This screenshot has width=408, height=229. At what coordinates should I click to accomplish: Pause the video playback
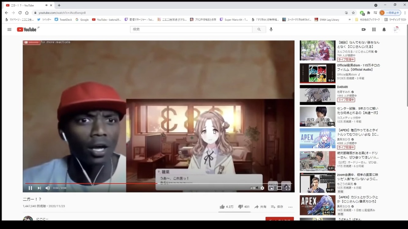[30, 188]
